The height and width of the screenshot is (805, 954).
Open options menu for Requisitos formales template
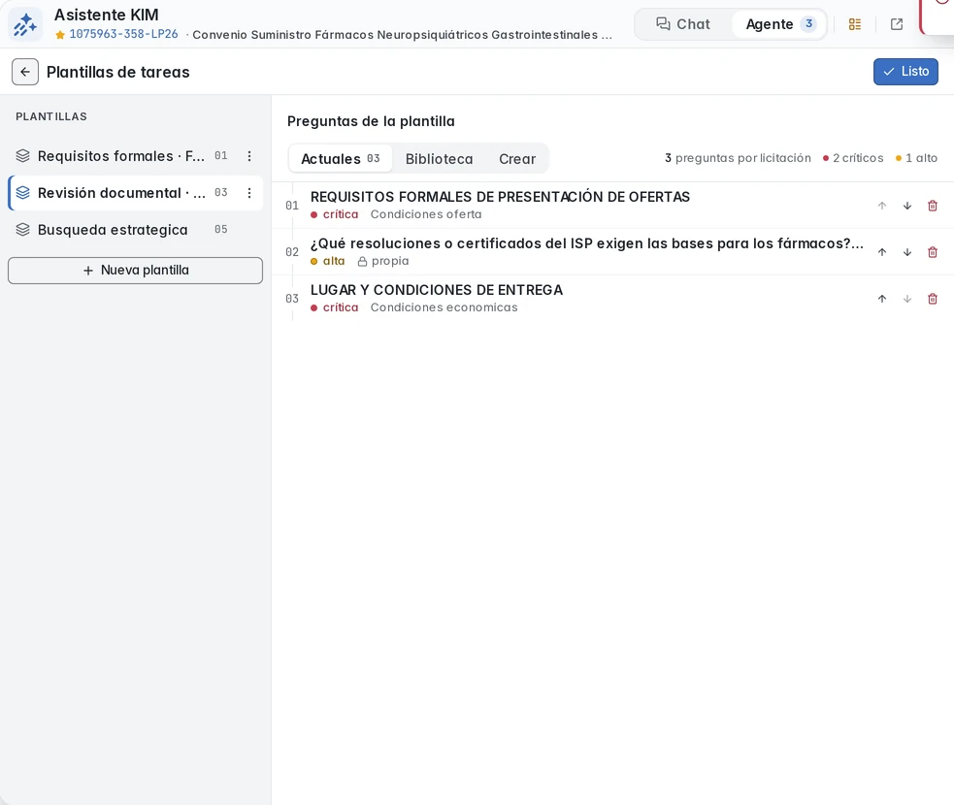click(249, 156)
